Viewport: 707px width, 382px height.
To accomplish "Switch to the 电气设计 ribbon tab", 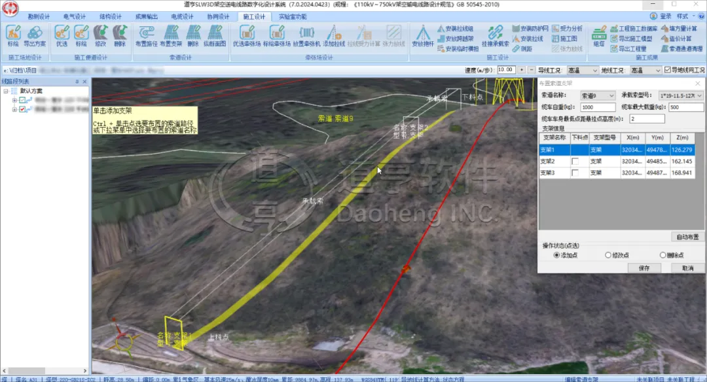I will tap(74, 17).
